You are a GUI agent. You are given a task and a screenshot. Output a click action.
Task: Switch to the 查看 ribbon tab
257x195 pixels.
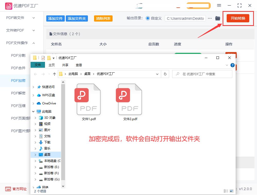tap(79, 65)
